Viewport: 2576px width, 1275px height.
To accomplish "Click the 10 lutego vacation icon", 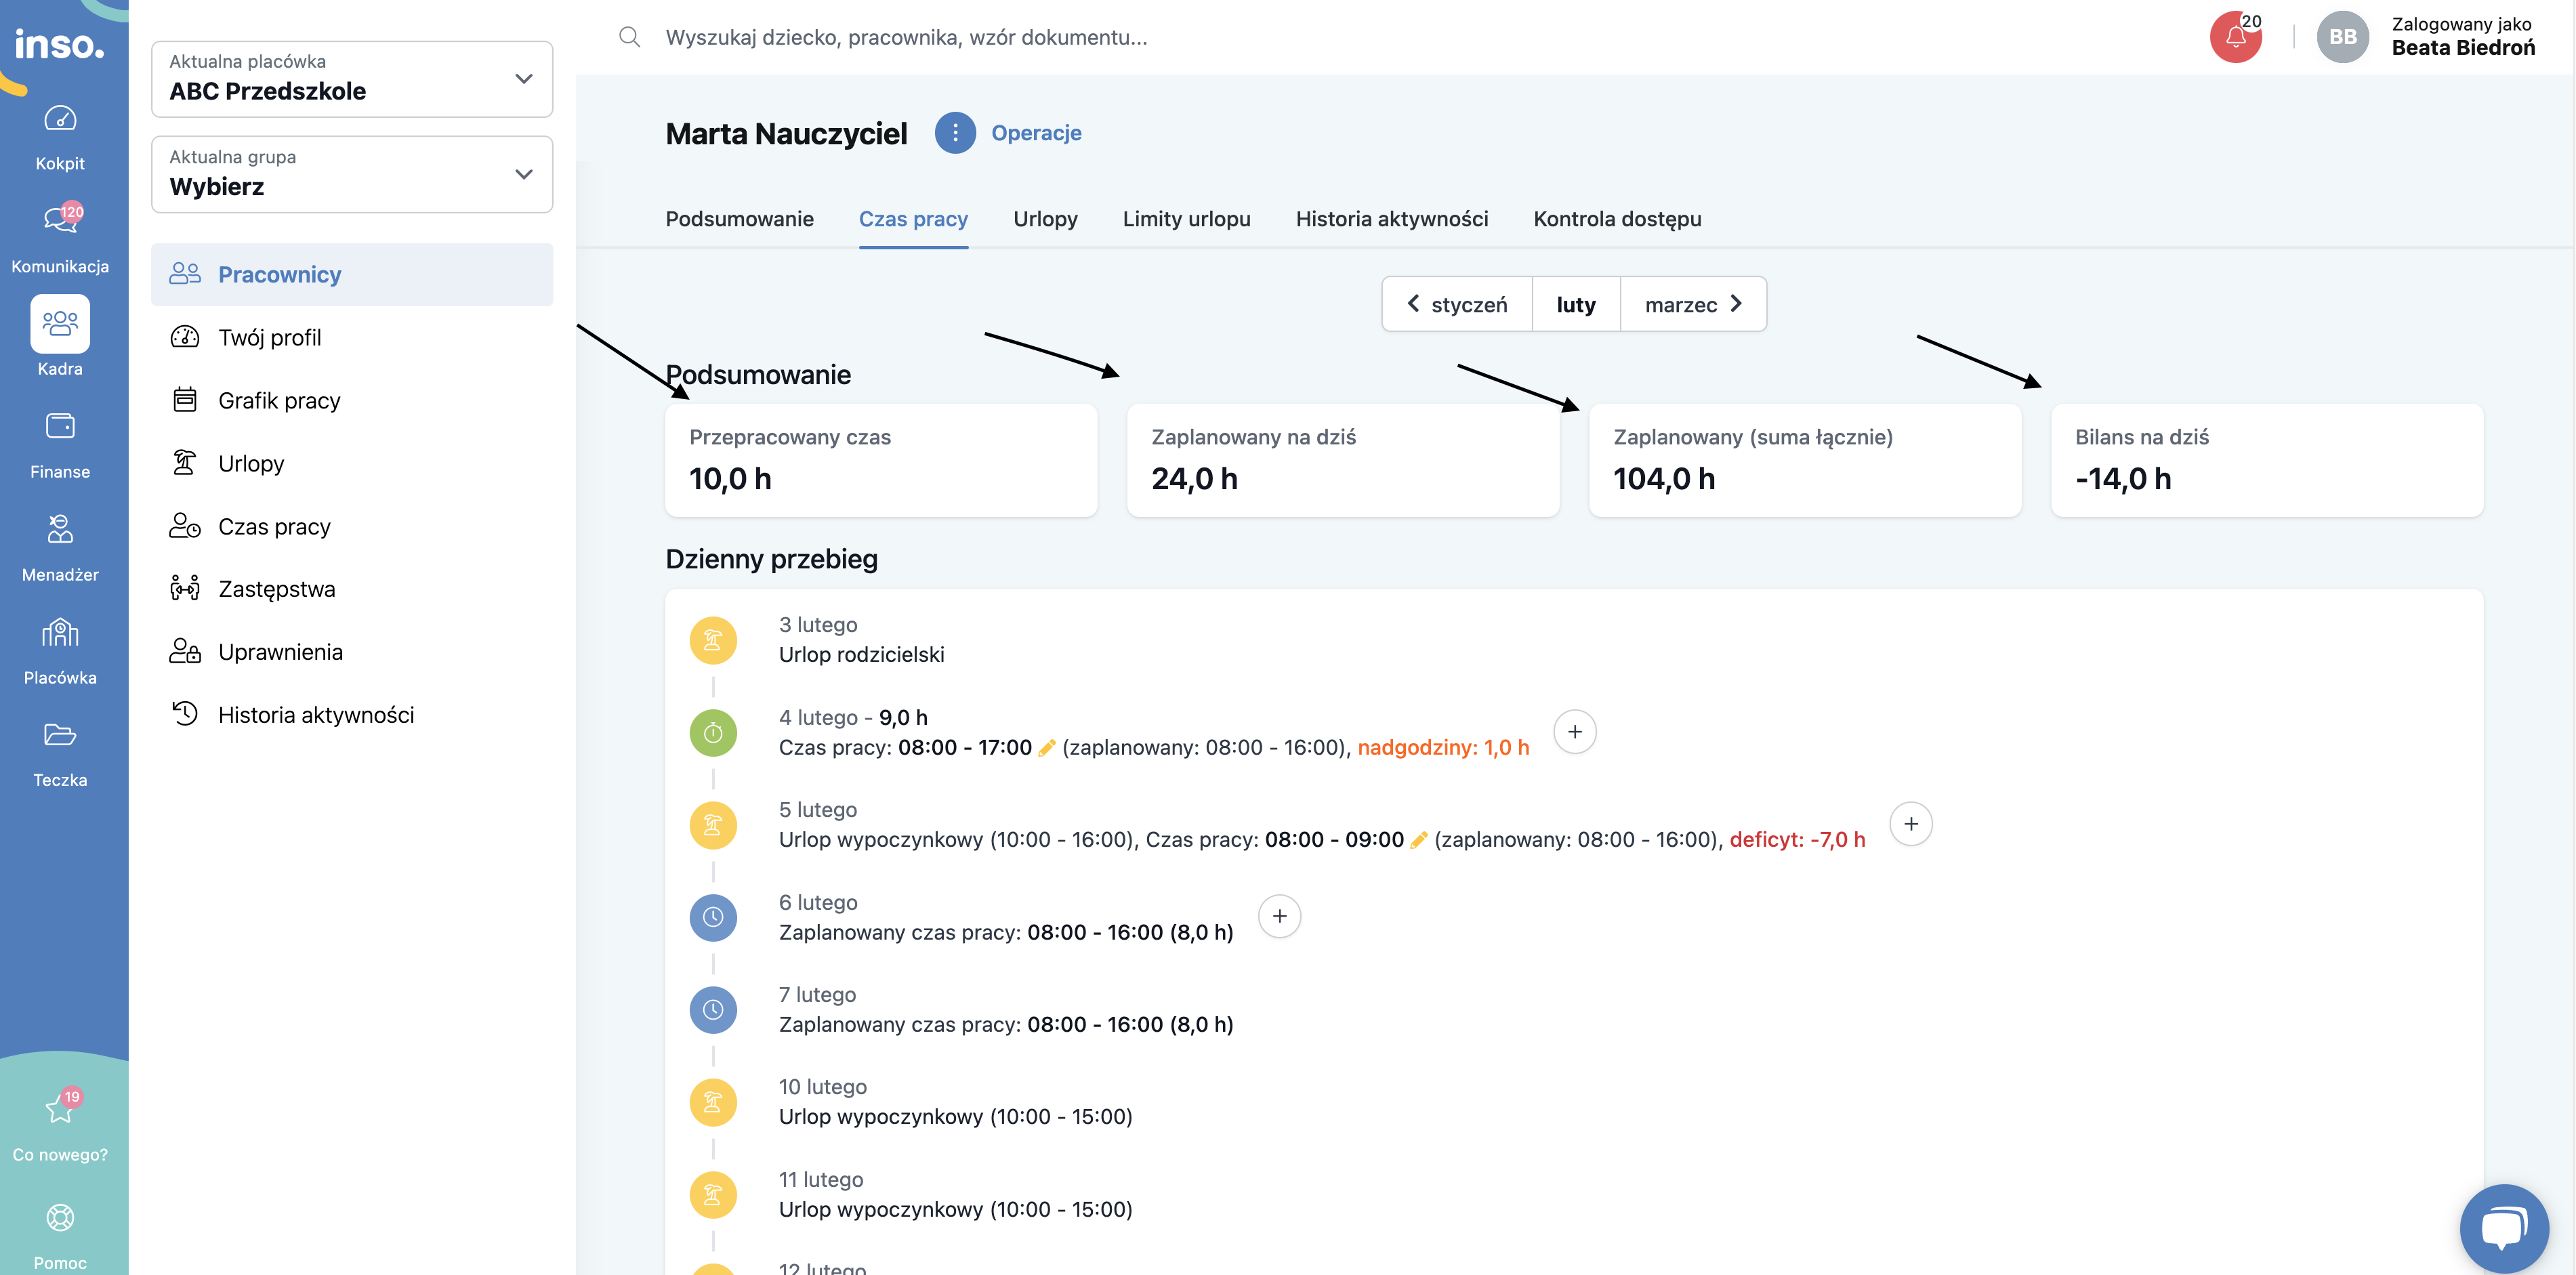I will [713, 1102].
